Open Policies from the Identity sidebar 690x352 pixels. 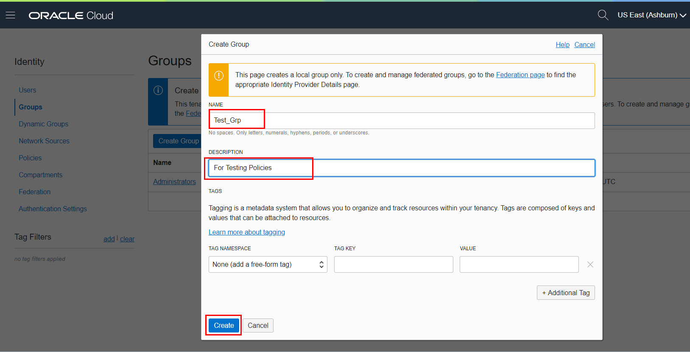(x=30, y=158)
